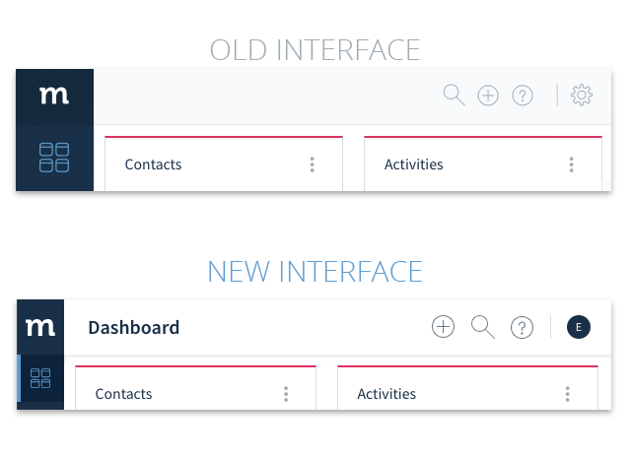Open Contacts three-dot menu in new interface
This screenshot has width=631, height=456.
click(286, 394)
